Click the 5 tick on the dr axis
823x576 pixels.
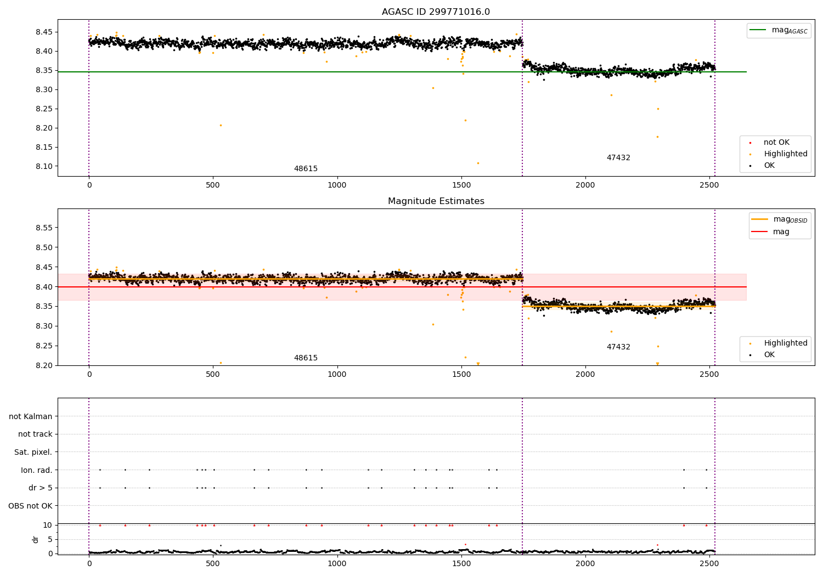[50, 540]
